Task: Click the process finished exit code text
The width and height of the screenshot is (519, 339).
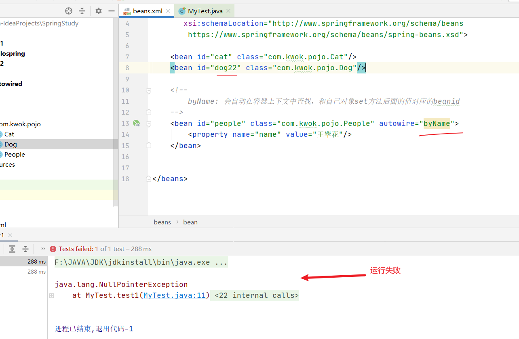Action: (x=94, y=329)
